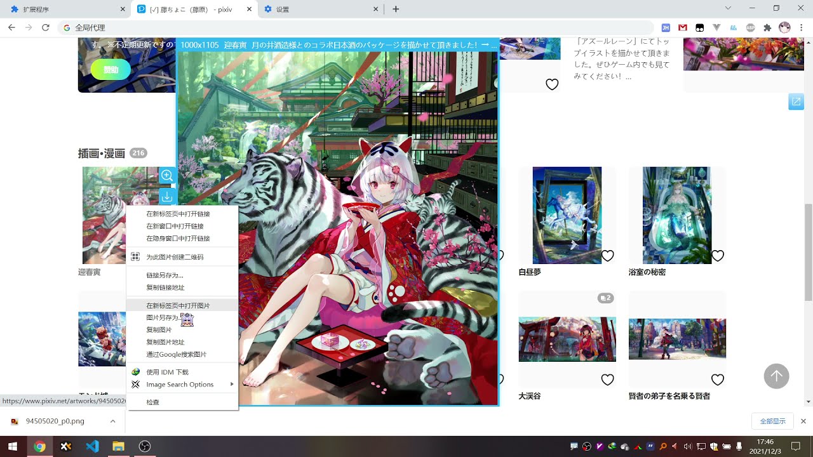Click the 浴室の秘密 title link
Image resolution: width=813 pixels, height=457 pixels.
tap(647, 272)
